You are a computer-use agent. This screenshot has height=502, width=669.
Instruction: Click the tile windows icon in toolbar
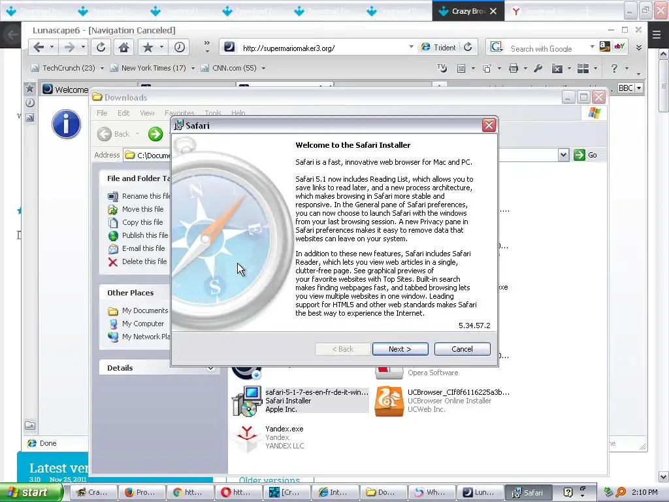583,68
